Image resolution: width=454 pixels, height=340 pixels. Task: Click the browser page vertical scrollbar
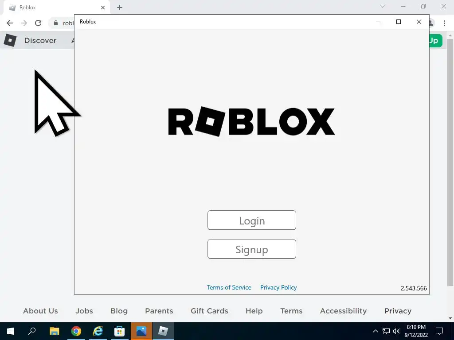(x=450, y=162)
